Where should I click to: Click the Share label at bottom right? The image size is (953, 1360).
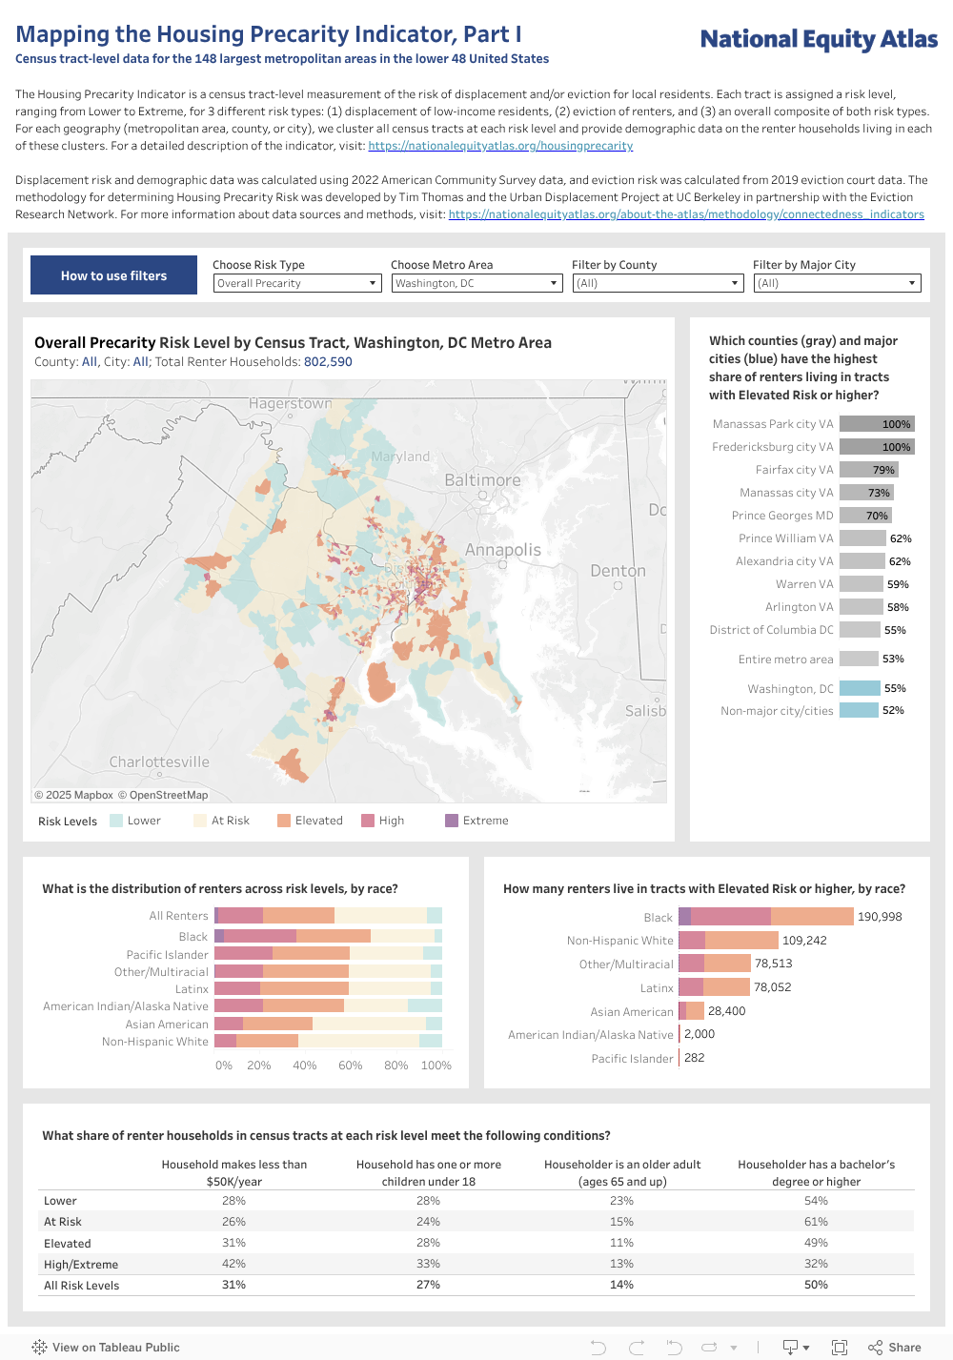pos(904,1347)
